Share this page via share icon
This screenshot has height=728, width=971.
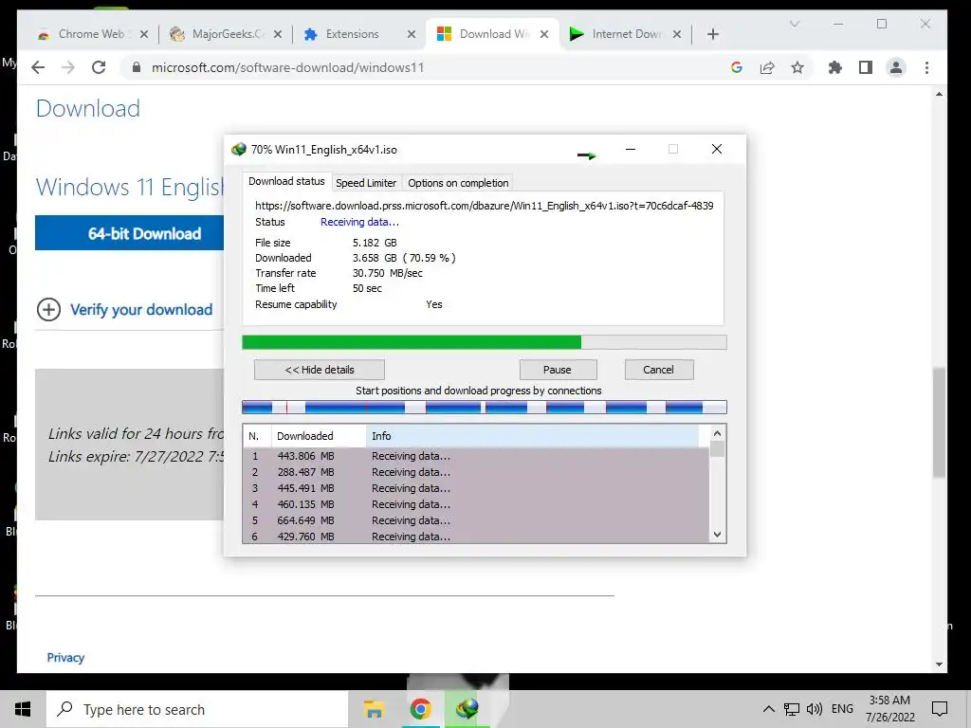point(766,67)
